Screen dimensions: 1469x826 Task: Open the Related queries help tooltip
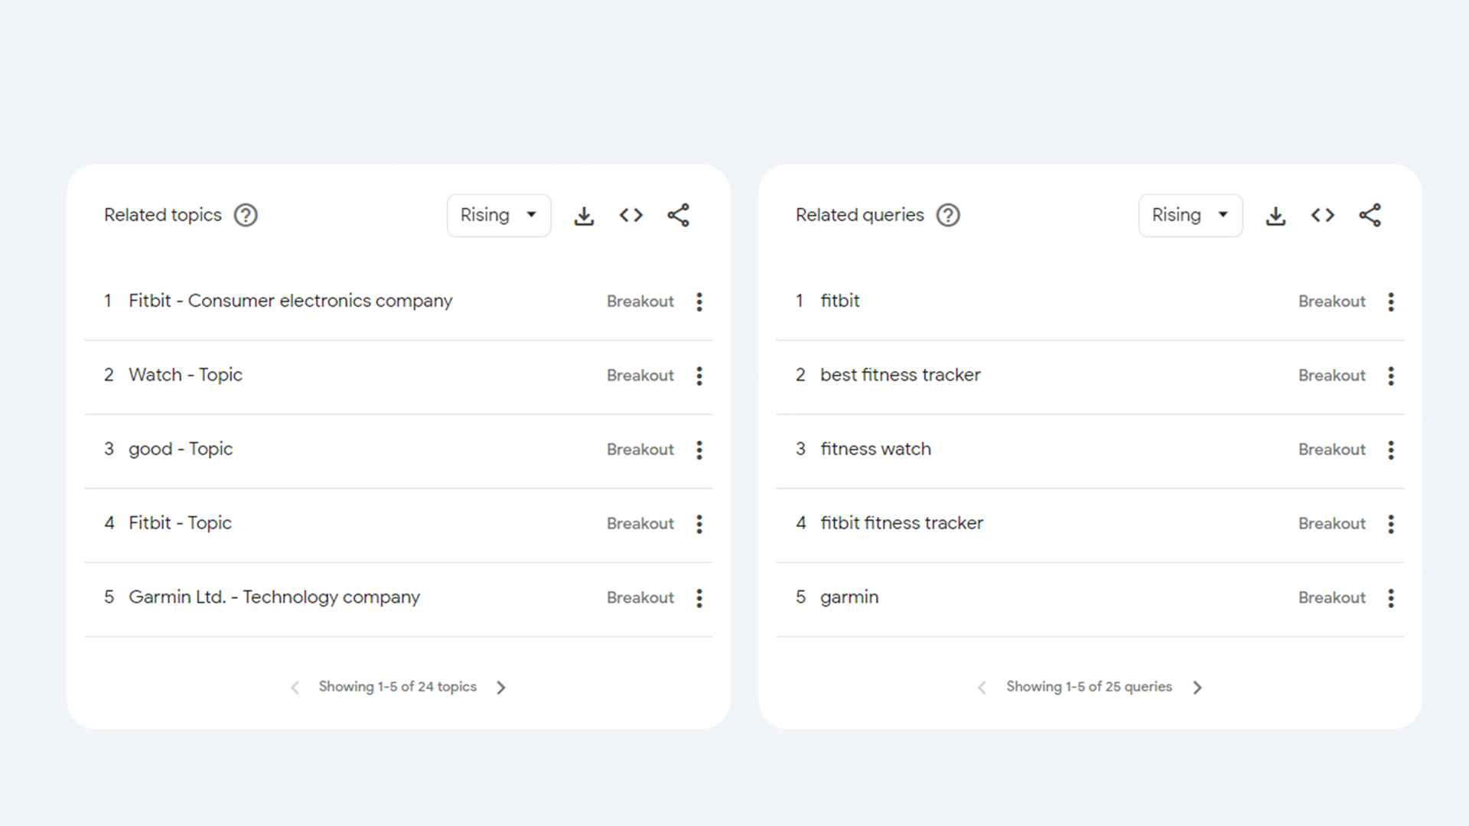[x=947, y=215]
